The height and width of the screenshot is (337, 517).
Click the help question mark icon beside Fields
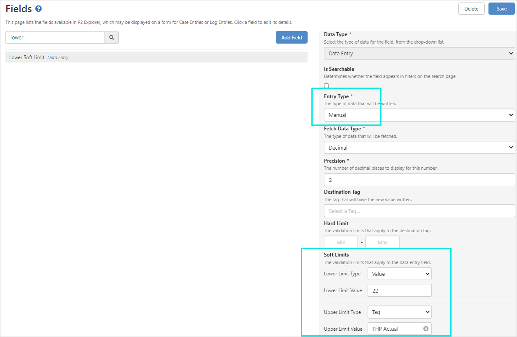pos(39,9)
